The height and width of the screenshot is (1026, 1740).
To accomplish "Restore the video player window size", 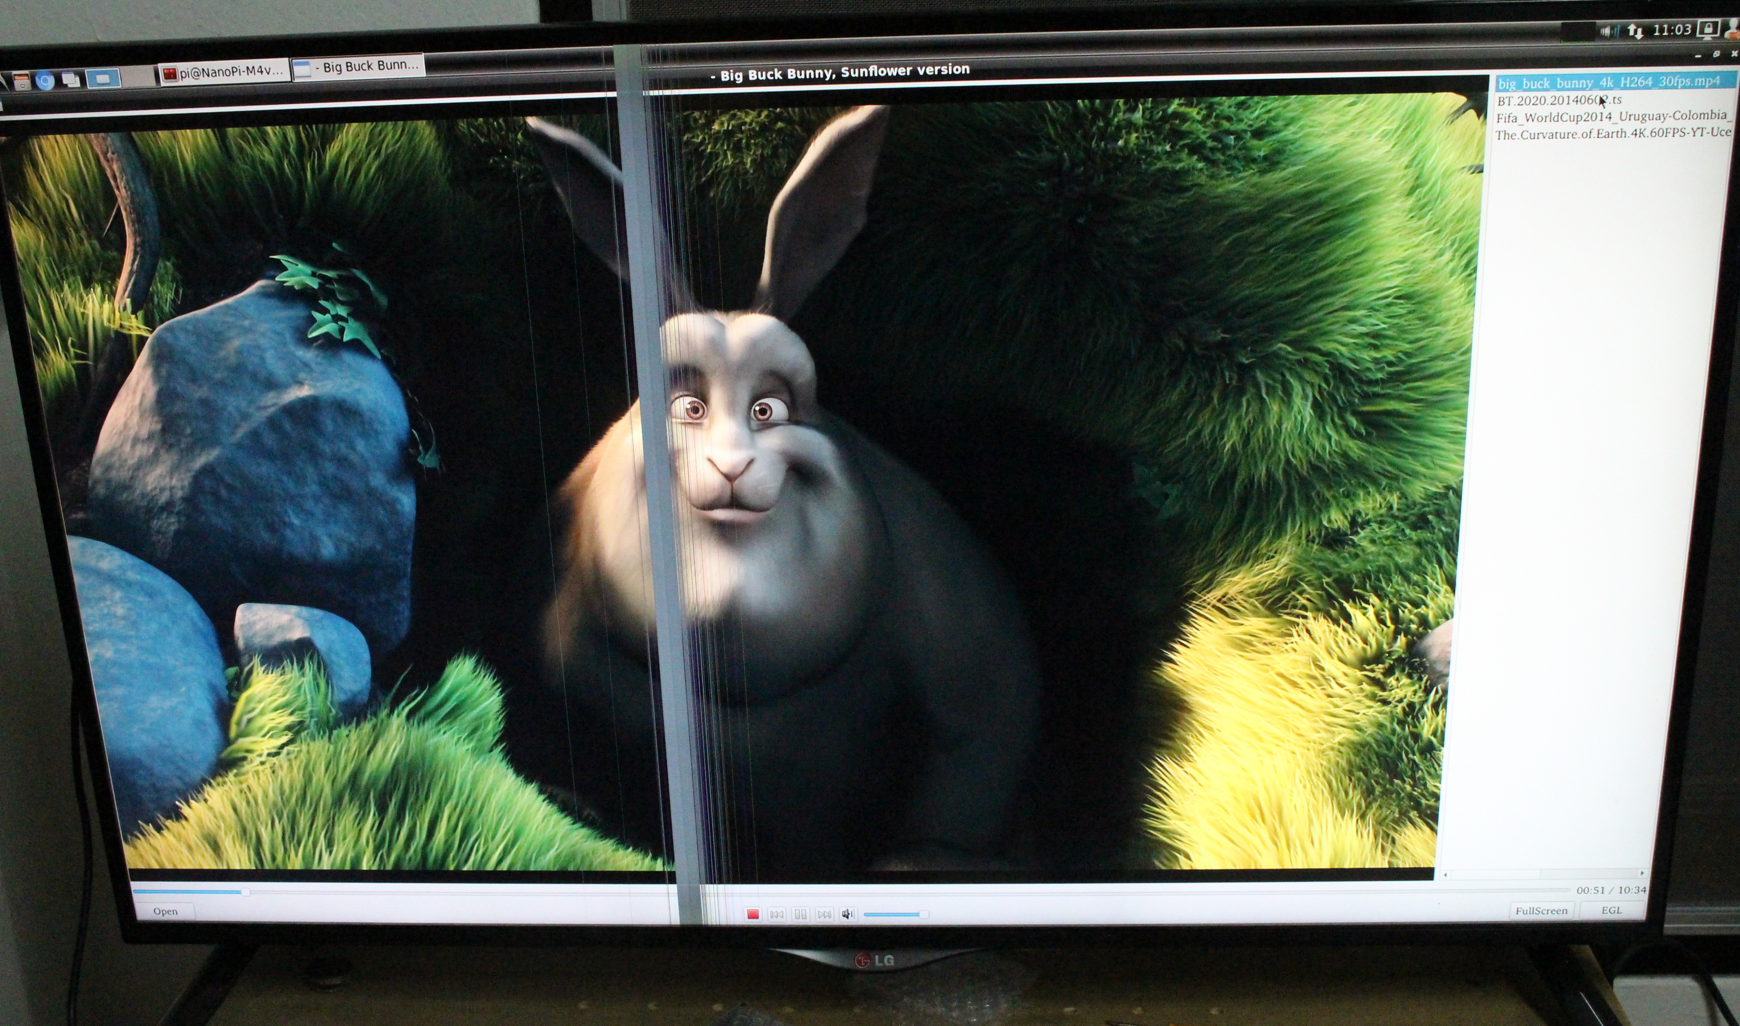I will 1716,54.
